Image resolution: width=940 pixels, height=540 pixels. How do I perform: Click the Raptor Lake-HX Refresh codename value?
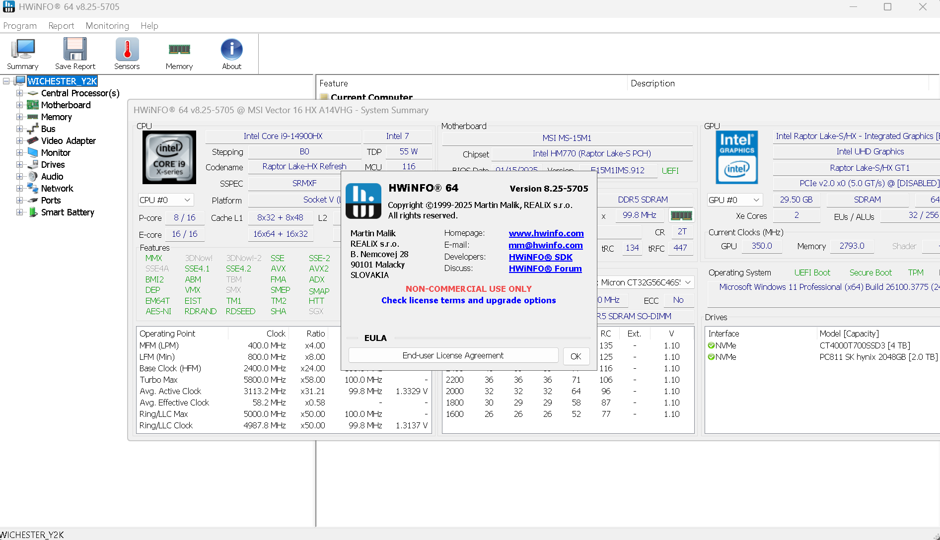[x=304, y=166]
